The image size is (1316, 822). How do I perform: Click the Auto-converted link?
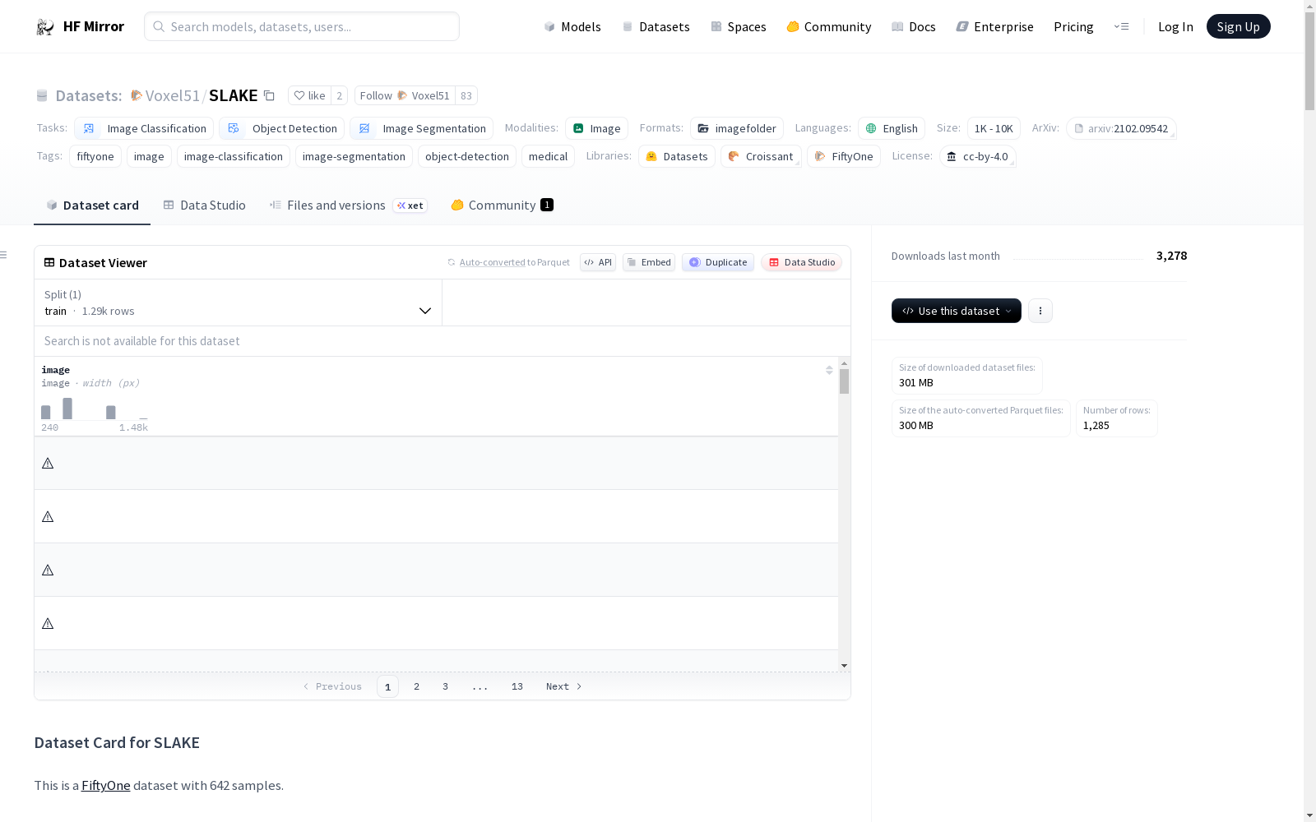pos(492,262)
